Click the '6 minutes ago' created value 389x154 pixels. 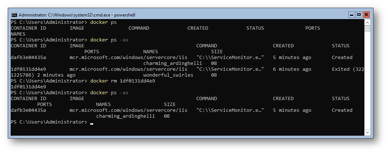[x=292, y=69]
